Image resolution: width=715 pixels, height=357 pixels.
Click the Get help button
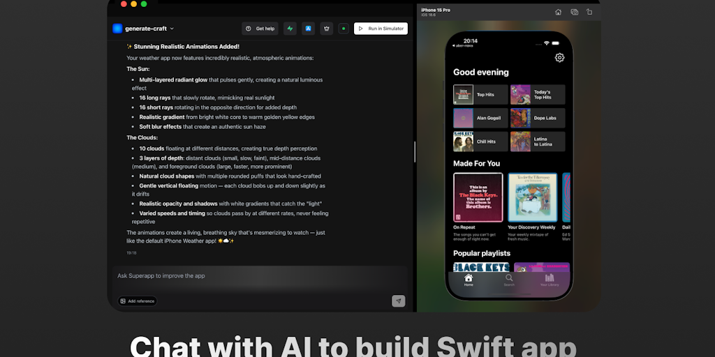click(260, 28)
